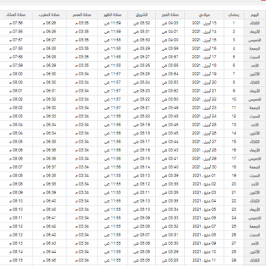The height and width of the screenshot is (266, 266).
Task: Select the Maghrib time 06:45 cell
Action: 50,260
